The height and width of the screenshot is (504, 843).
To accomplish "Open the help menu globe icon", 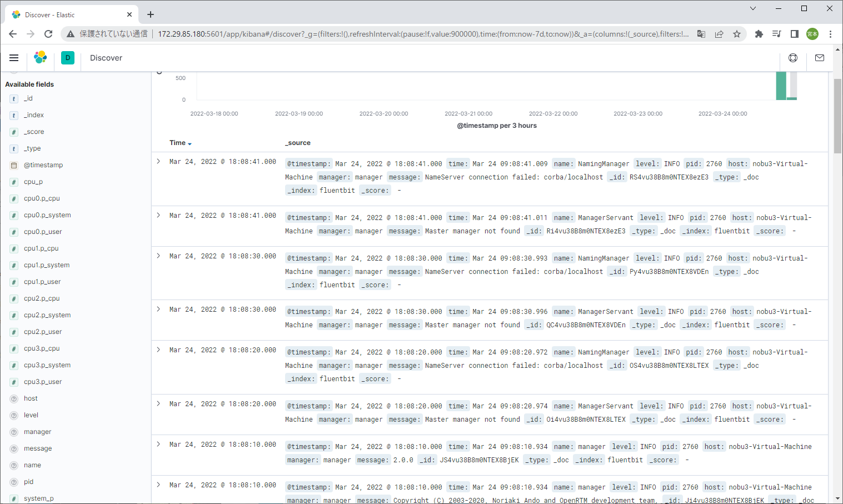I will (793, 58).
